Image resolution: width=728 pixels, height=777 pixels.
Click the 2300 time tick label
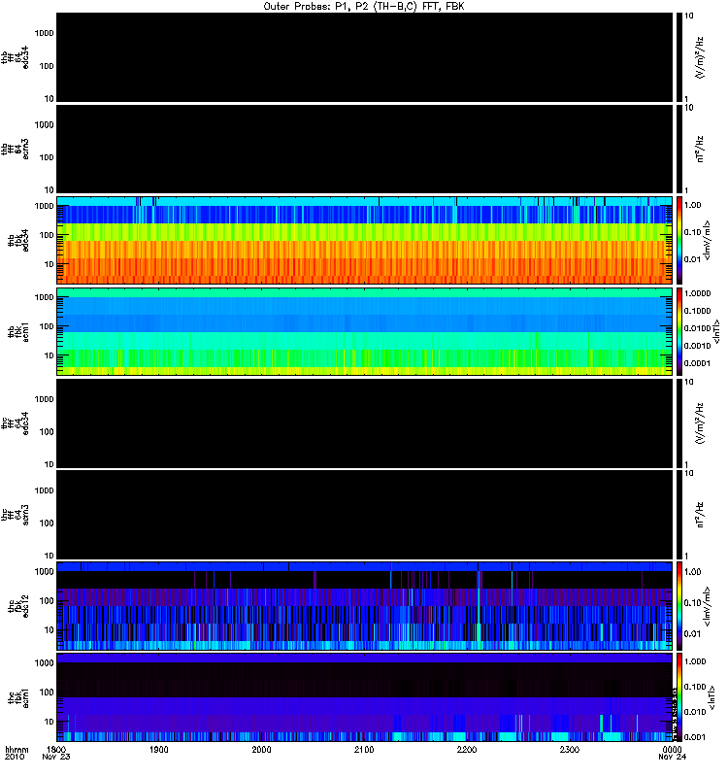(570, 749)
